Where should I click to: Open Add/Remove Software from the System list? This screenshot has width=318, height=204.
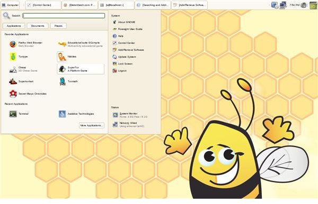[128, 50]
